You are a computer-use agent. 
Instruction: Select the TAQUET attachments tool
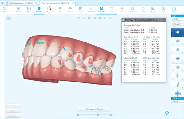(x=39, y=9)
